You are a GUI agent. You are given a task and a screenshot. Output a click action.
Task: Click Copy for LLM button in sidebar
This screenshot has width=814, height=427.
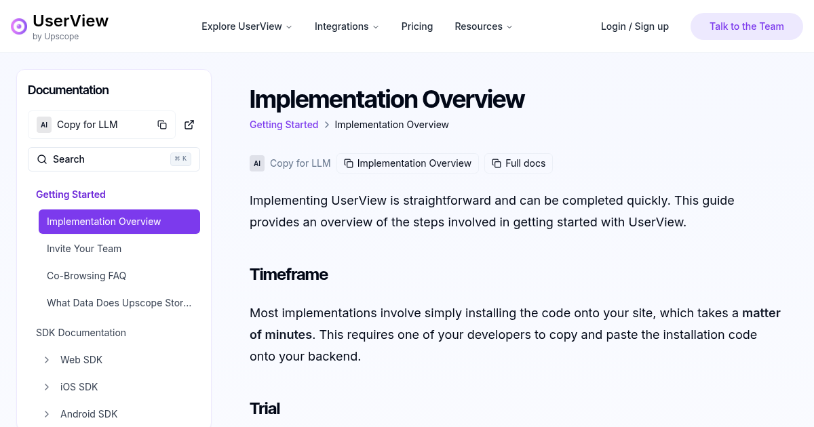[102, 125]
